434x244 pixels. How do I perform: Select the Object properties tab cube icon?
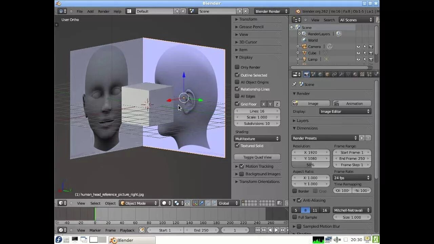click(x=327, y=75)
